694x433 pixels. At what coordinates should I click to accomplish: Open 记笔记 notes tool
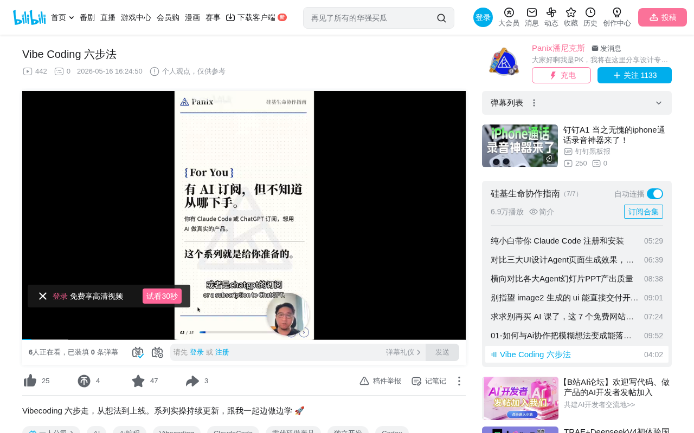tap(429, 381)
